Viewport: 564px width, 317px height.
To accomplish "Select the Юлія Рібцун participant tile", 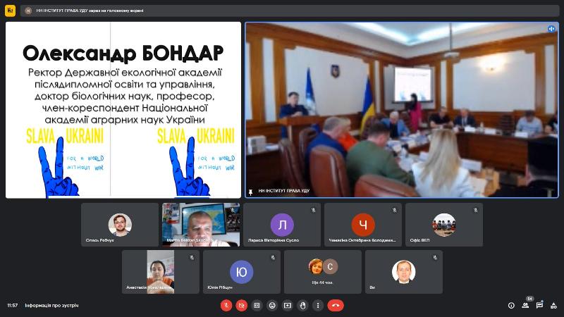I will (x=242, y=271).
